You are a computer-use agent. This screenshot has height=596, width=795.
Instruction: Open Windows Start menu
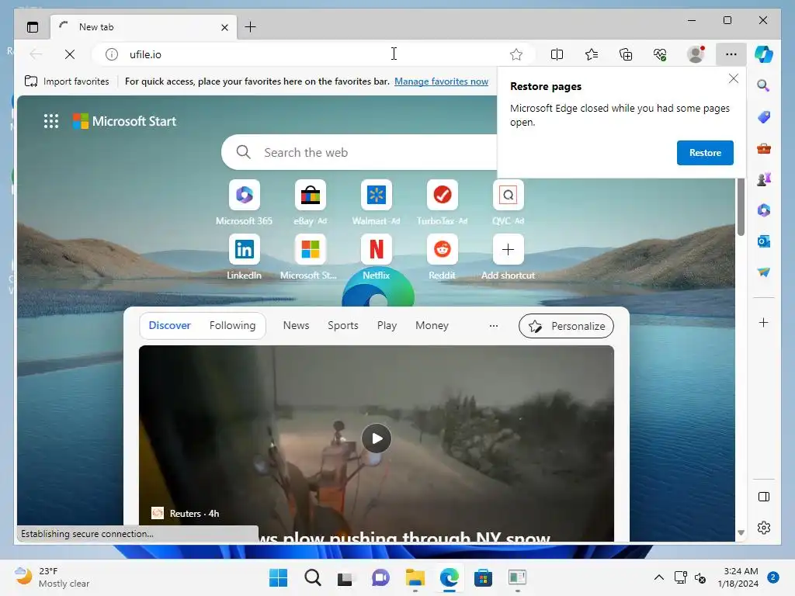point(278,577)
